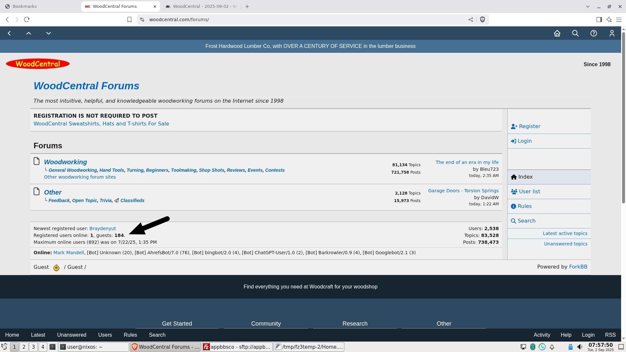
Task: Click the forum home icon in top bar
Action: coord(557,33)
